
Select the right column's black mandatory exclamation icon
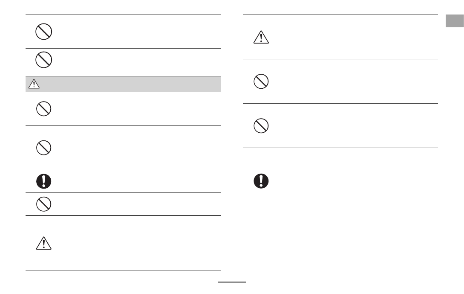pyautogui.click(x=261, y=181)
